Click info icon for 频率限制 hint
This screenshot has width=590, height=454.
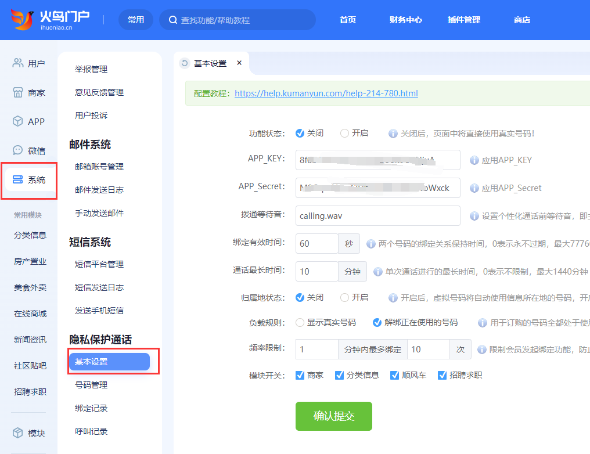(x=481, y=349)
